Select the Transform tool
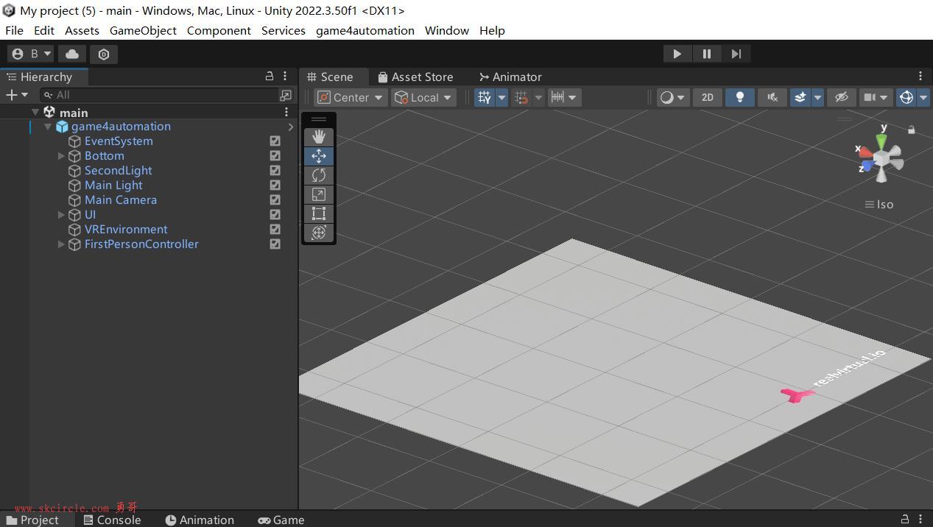Viewport: 933px width, 527px height. coord(319,233)
